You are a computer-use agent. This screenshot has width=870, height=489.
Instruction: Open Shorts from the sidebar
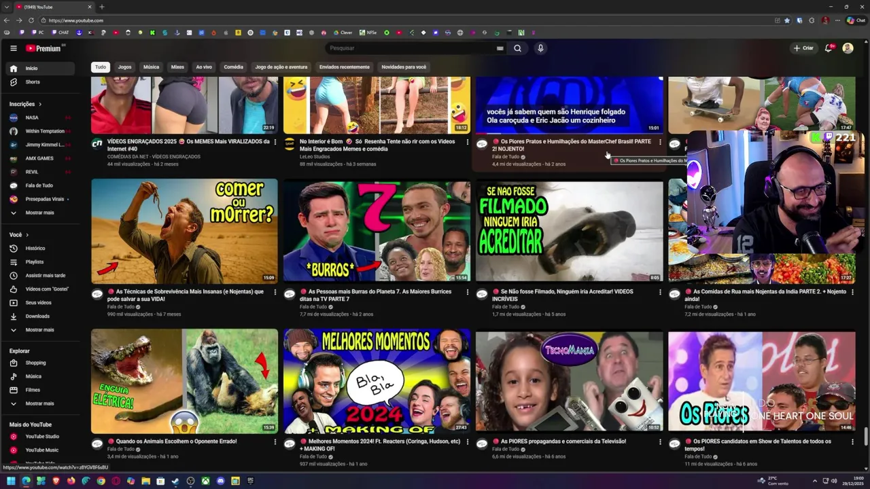click(41, 81)
